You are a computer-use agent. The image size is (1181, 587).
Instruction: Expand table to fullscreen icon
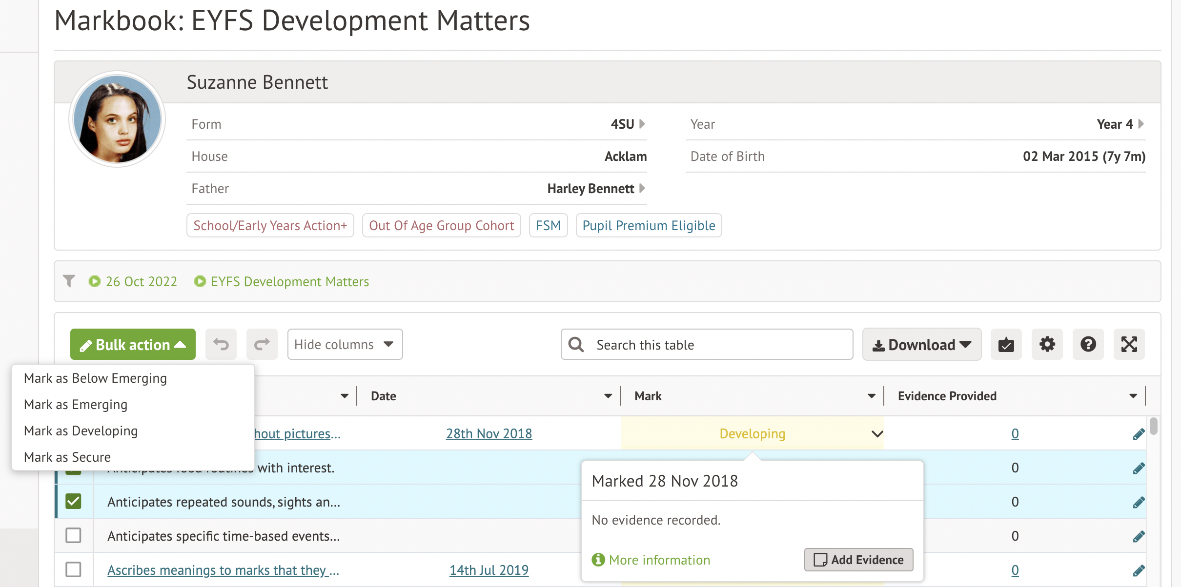coord(1129,345)
